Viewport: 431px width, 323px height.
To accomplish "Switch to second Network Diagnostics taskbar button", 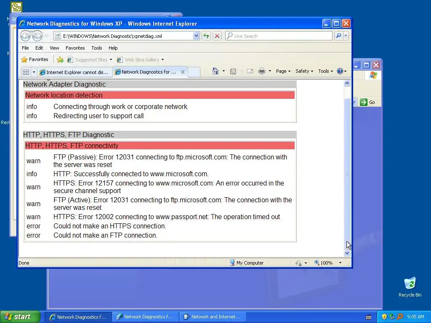I will click(145, 317).
